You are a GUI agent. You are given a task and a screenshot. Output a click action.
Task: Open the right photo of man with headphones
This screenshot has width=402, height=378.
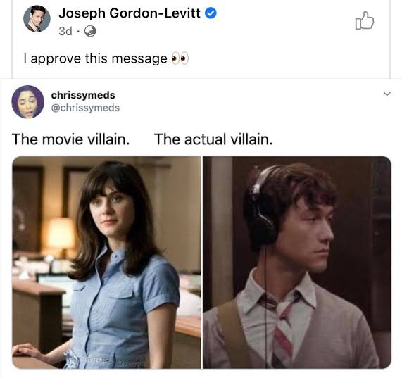pos(297,263)
